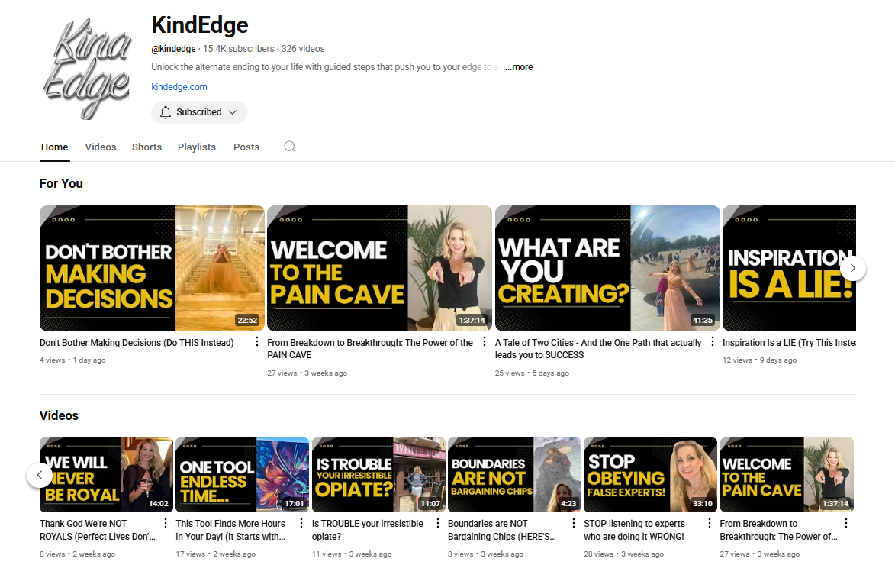Click the For You section heading

pyautogui.click(x=61, y=183)
